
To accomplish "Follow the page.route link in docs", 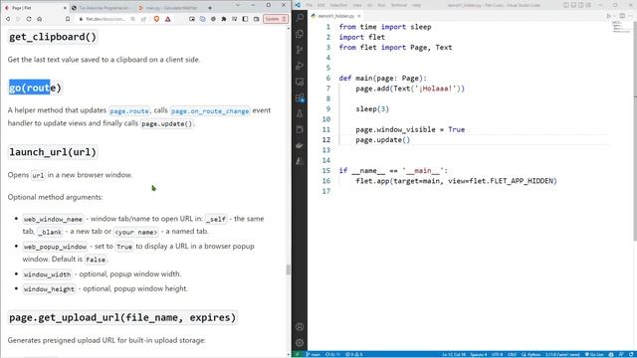I will [x=129, y=110].
